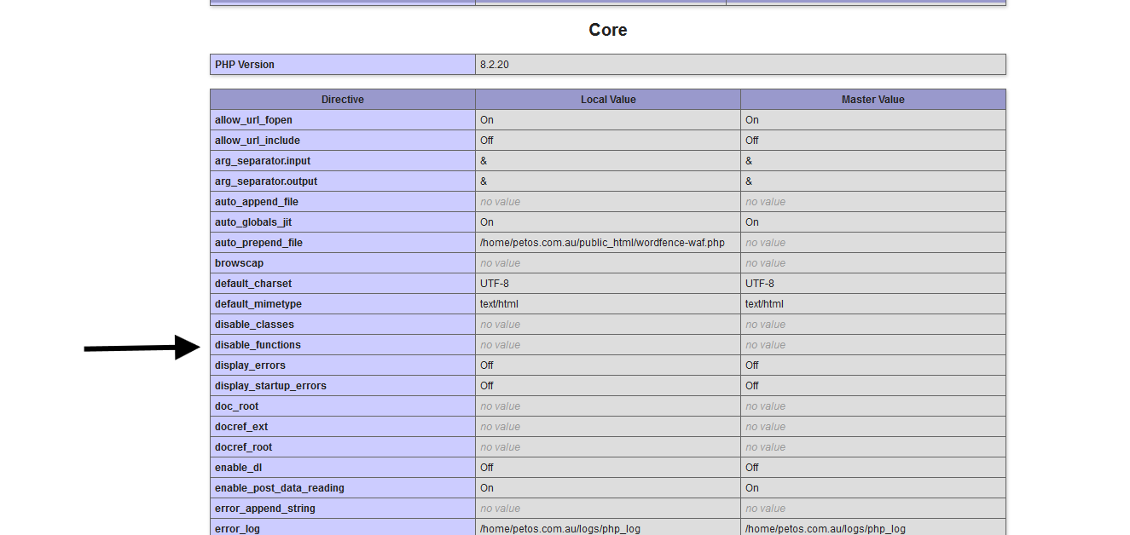Click error_log local php_log path
The height and width of the screenshot is (535, 1130).
[560, 529]
